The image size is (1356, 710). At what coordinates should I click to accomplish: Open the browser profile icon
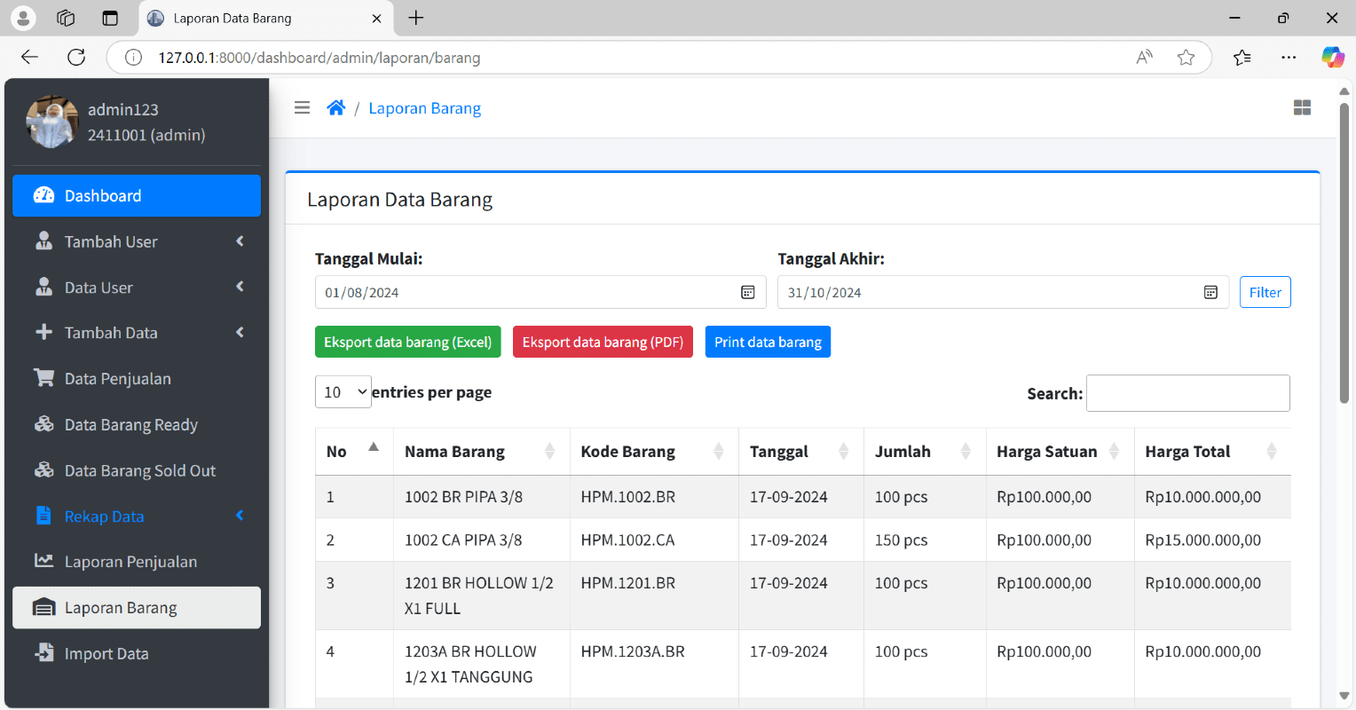tap(23, 18)
